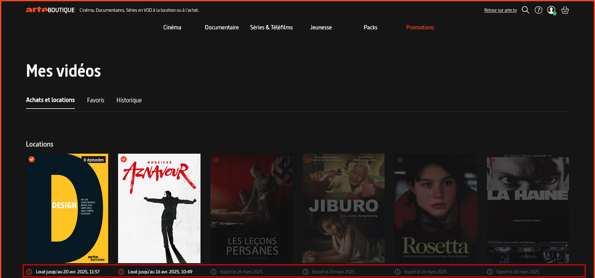Open the search magnifier icon
The image size is (595, 278).
(525, 10)
